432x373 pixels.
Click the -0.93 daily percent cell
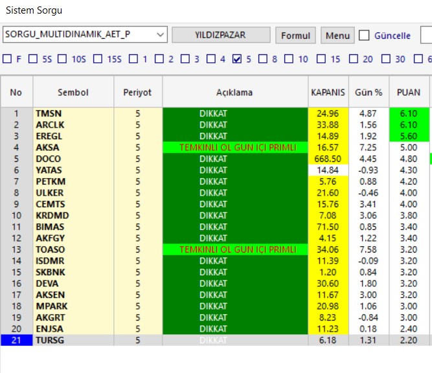click(369, 170)
